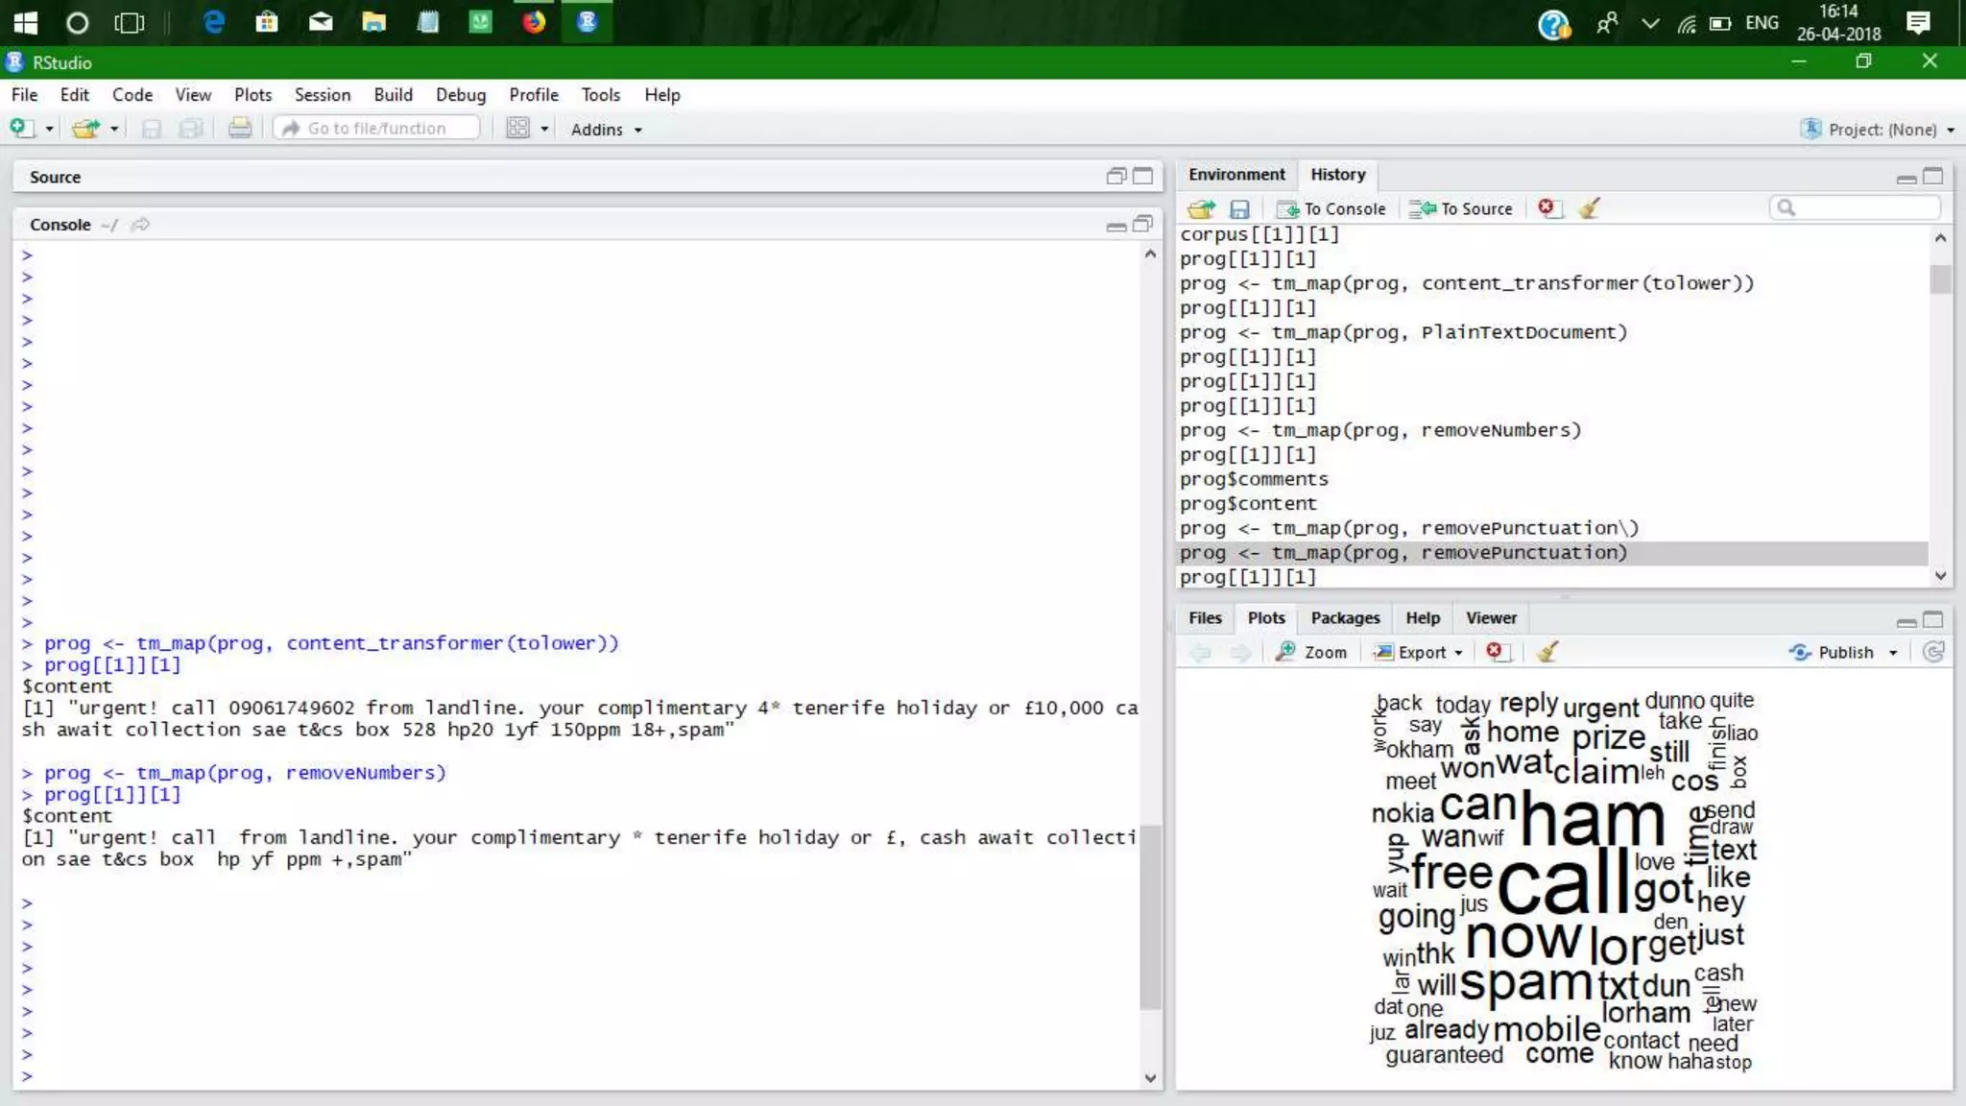The image size is (1966, 1106).
Task: Refresh the current plot
Action: click(1933, 652)
